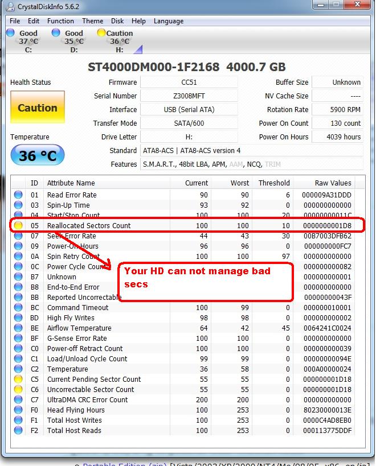Click the status icon for UltraDMA CRC Error Count

(x=18, y=400)
